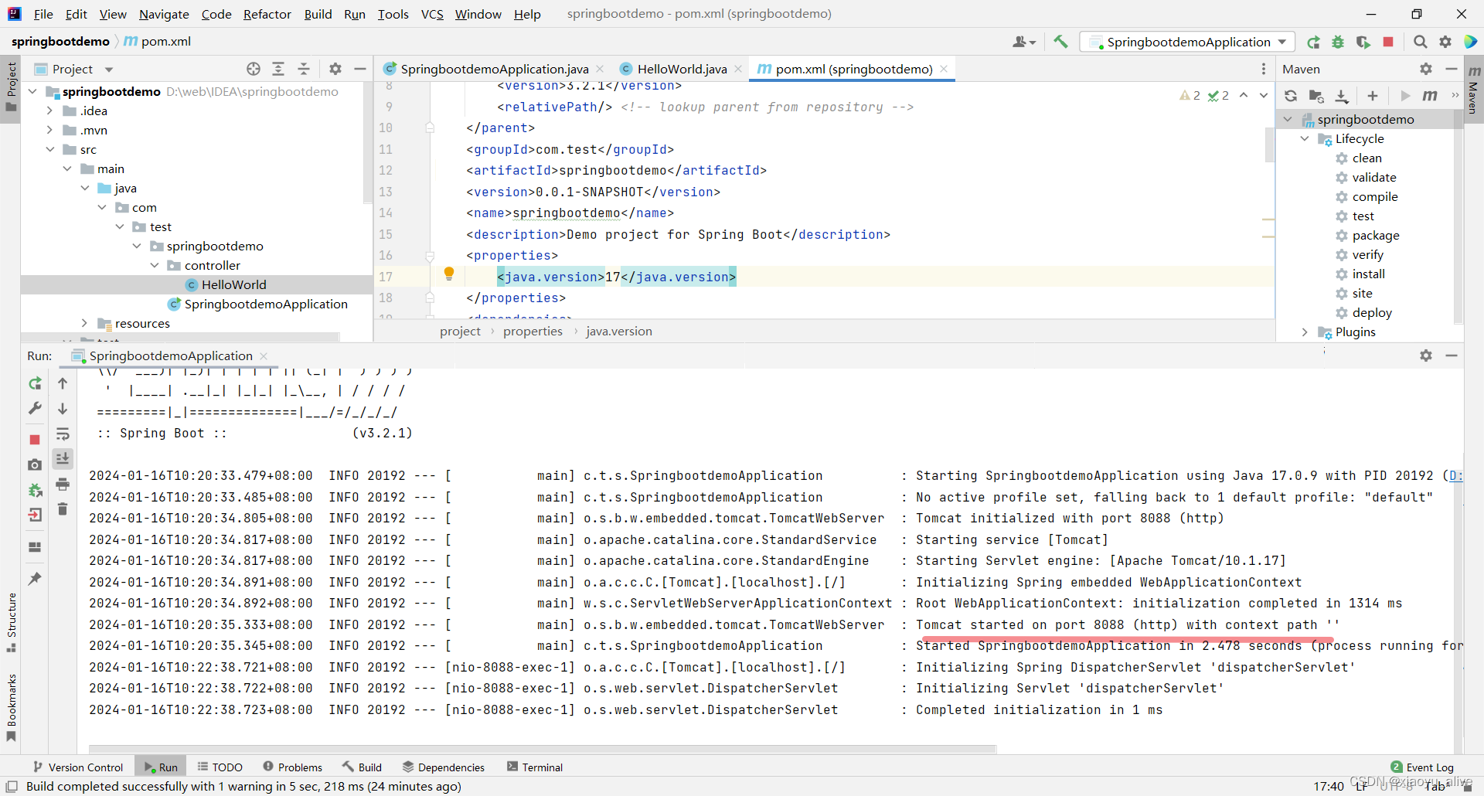Toggle scroll to end in Run console

pos(63,459)
